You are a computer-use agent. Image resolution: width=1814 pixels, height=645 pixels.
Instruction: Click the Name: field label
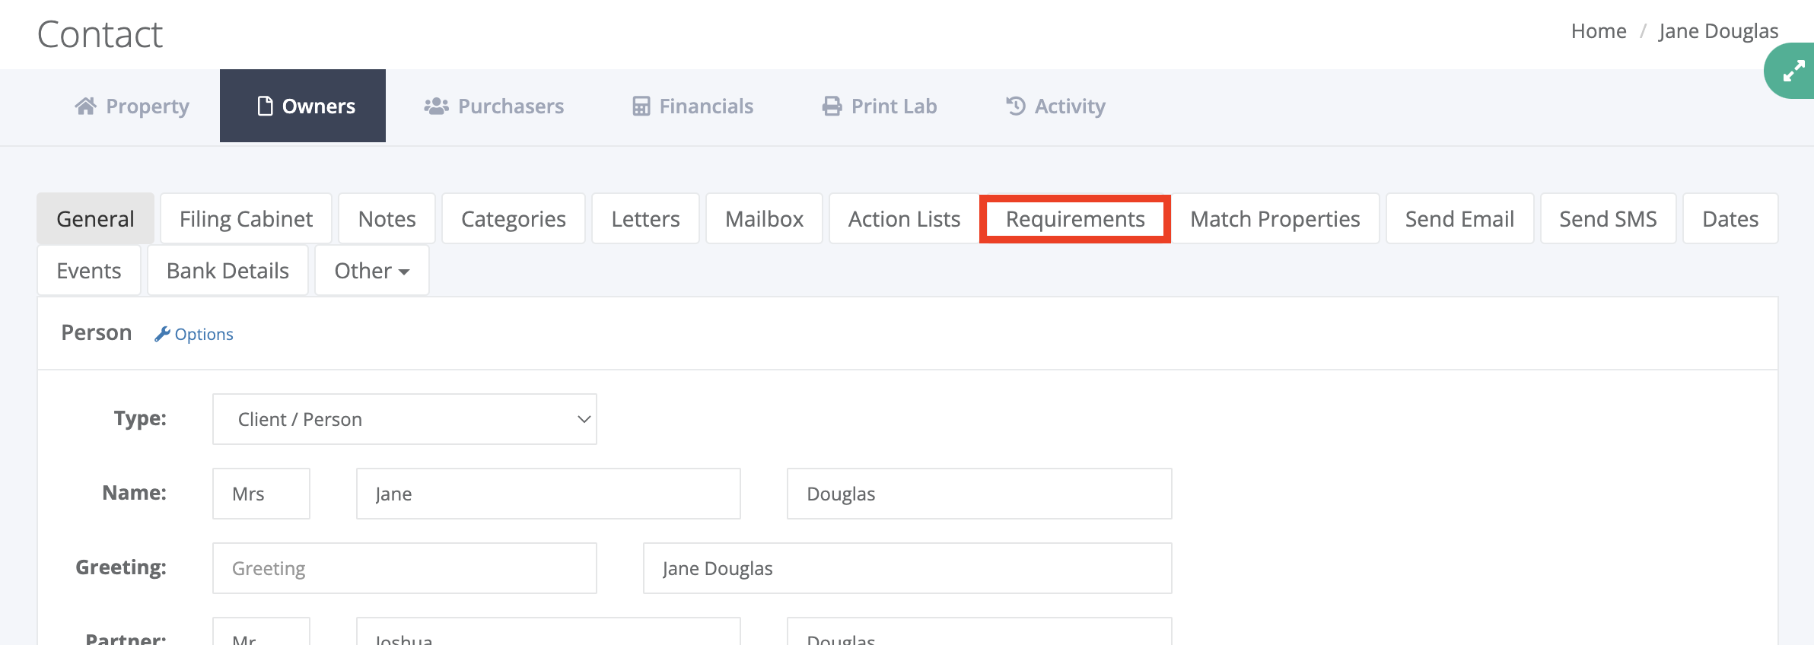tap(134, 493)
